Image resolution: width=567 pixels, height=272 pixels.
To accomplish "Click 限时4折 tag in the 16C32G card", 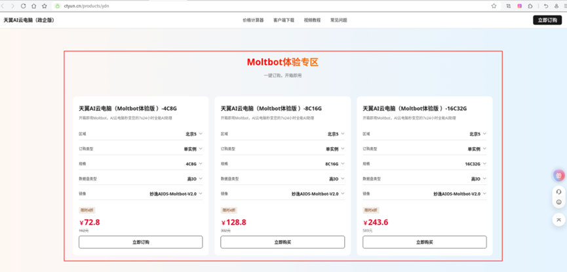I will (371, 210).
